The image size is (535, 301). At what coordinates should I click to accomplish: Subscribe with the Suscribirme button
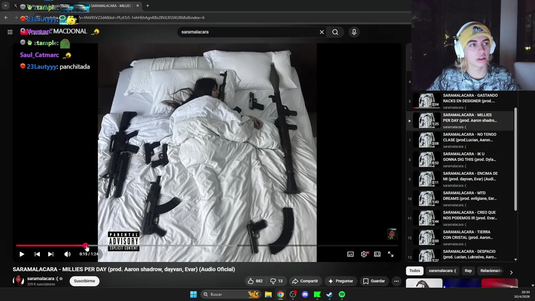click(84, 281)
